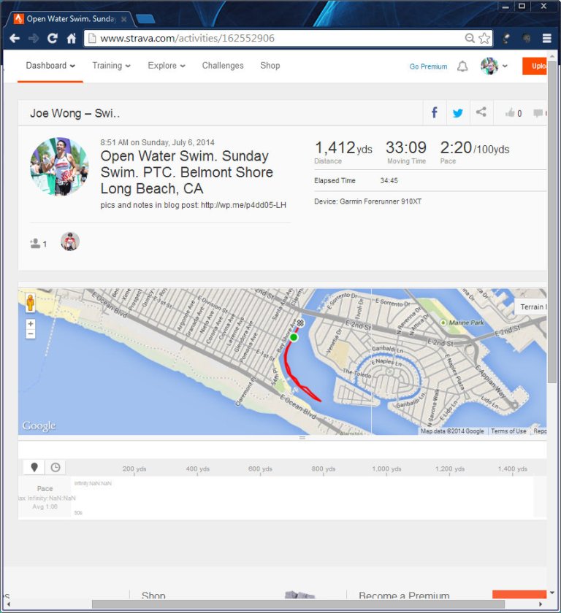Open Joe Wong's large profile photo
Viewport: 561px width, 613px height.
coord(59,166)
